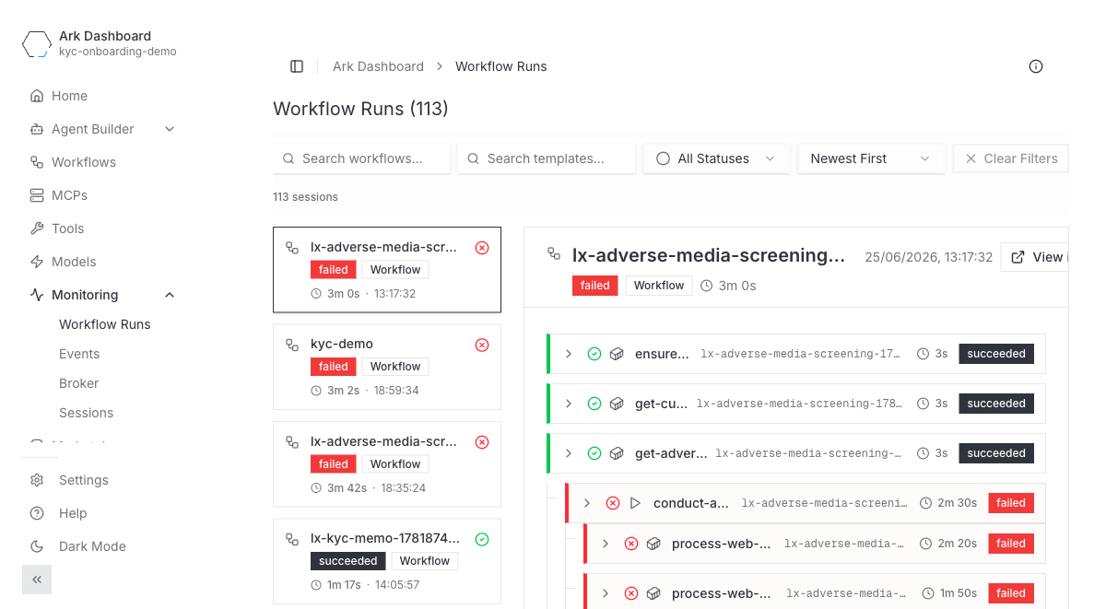Click the cube icon on get-adver step
Viewport: 1106px width, 609px height.
tap(617, 453)
